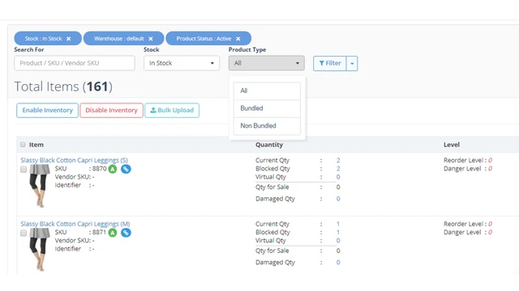The width and height of the screenshot is (519, 291).
Task: Remove the Stock: In Stock filter tag
Action: tap(68, 39)
